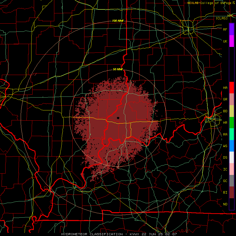Click the blue WS legend swatch
This screenshot has width=236, height=236.
point(232,146)
